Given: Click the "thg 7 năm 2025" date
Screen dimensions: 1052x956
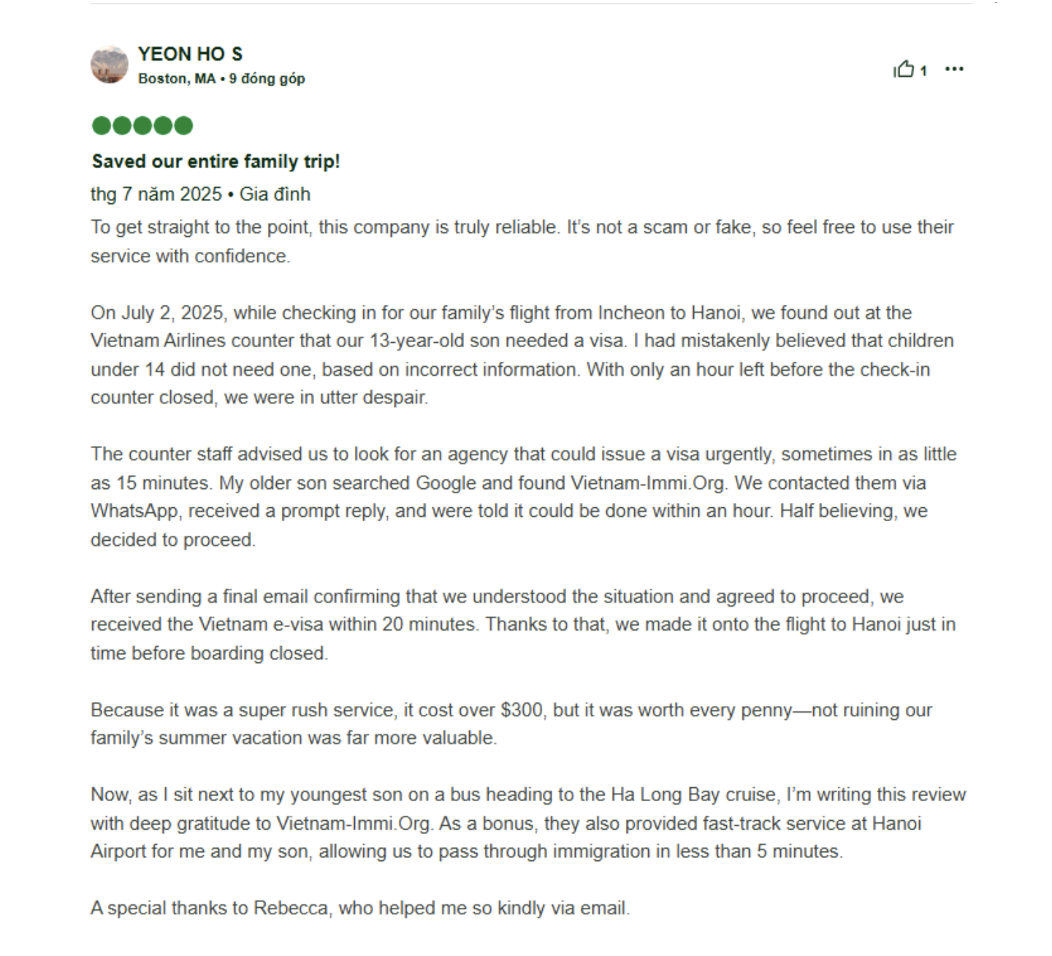Looking at the screenshot, I should (156, 194).
